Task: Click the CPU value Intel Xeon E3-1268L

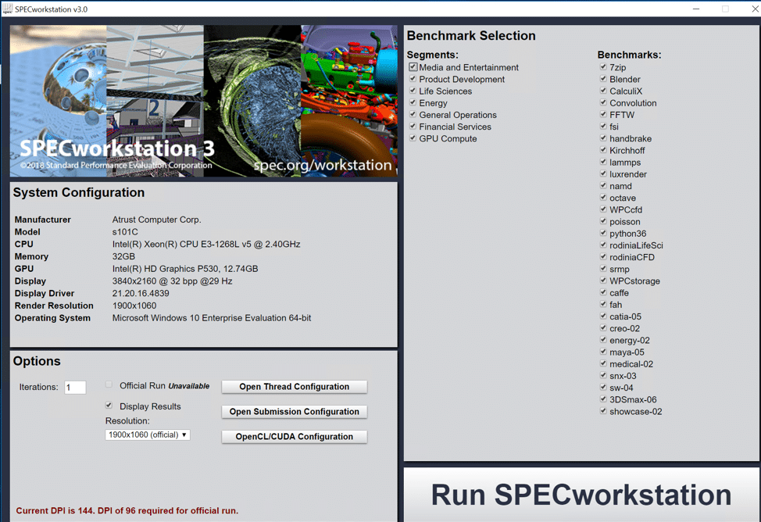Action: pyautogui.click(x=206, y=245)
